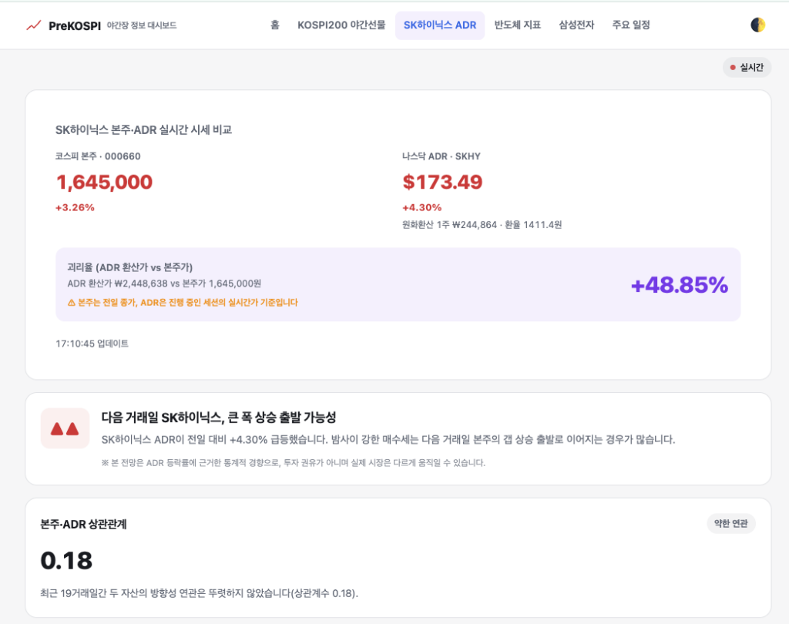The image size is (789, 624).
Task: Switch to KOSPI200 야간선물 tab
Action: 341,25
